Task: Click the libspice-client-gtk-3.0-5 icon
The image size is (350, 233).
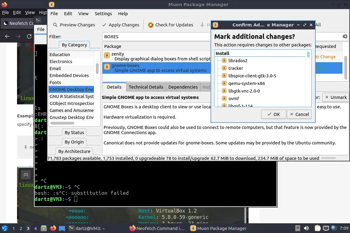Action: tap(224, 76)
